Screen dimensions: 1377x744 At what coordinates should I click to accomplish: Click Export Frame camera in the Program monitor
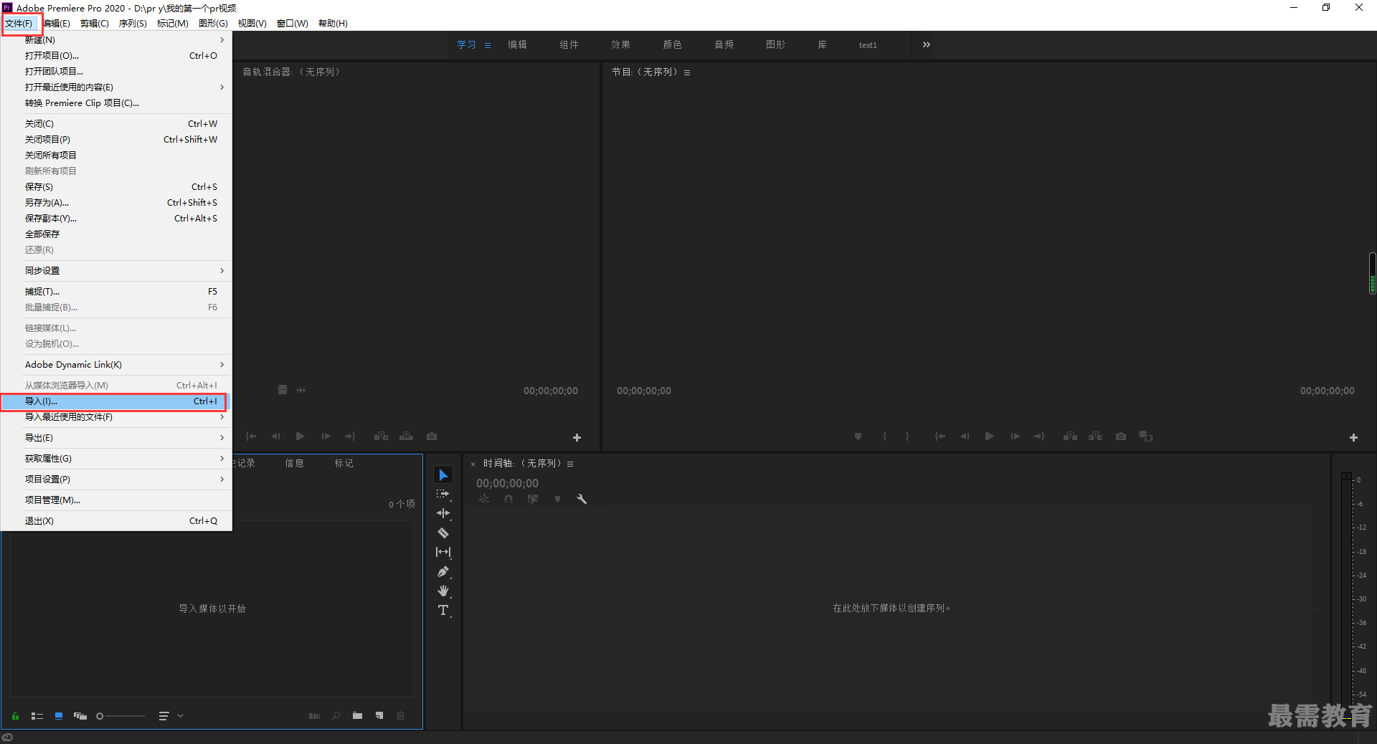pyautogui.click(x=1121, y=437)
